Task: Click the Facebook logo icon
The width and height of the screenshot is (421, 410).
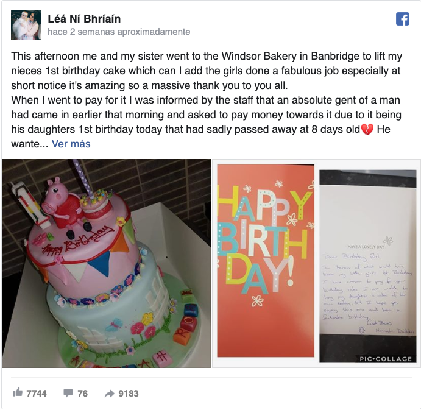Action: [x=403, y=19]
